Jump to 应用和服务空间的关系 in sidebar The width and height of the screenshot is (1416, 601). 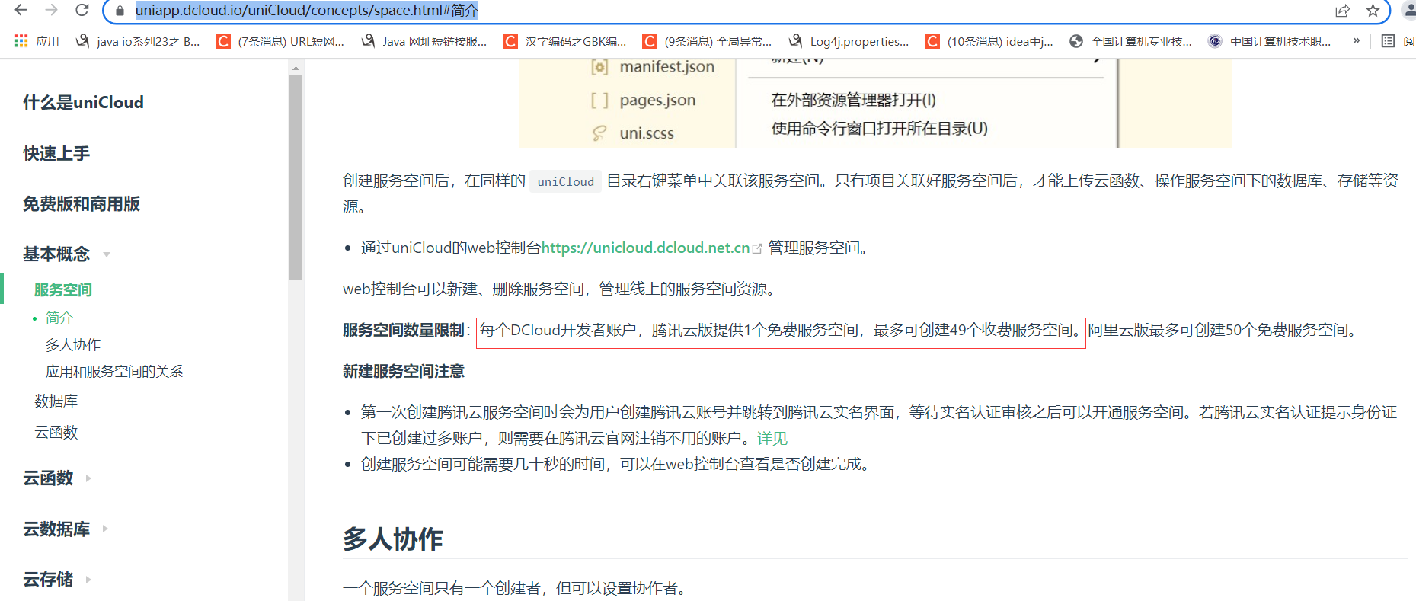click(x=114, y=372)
